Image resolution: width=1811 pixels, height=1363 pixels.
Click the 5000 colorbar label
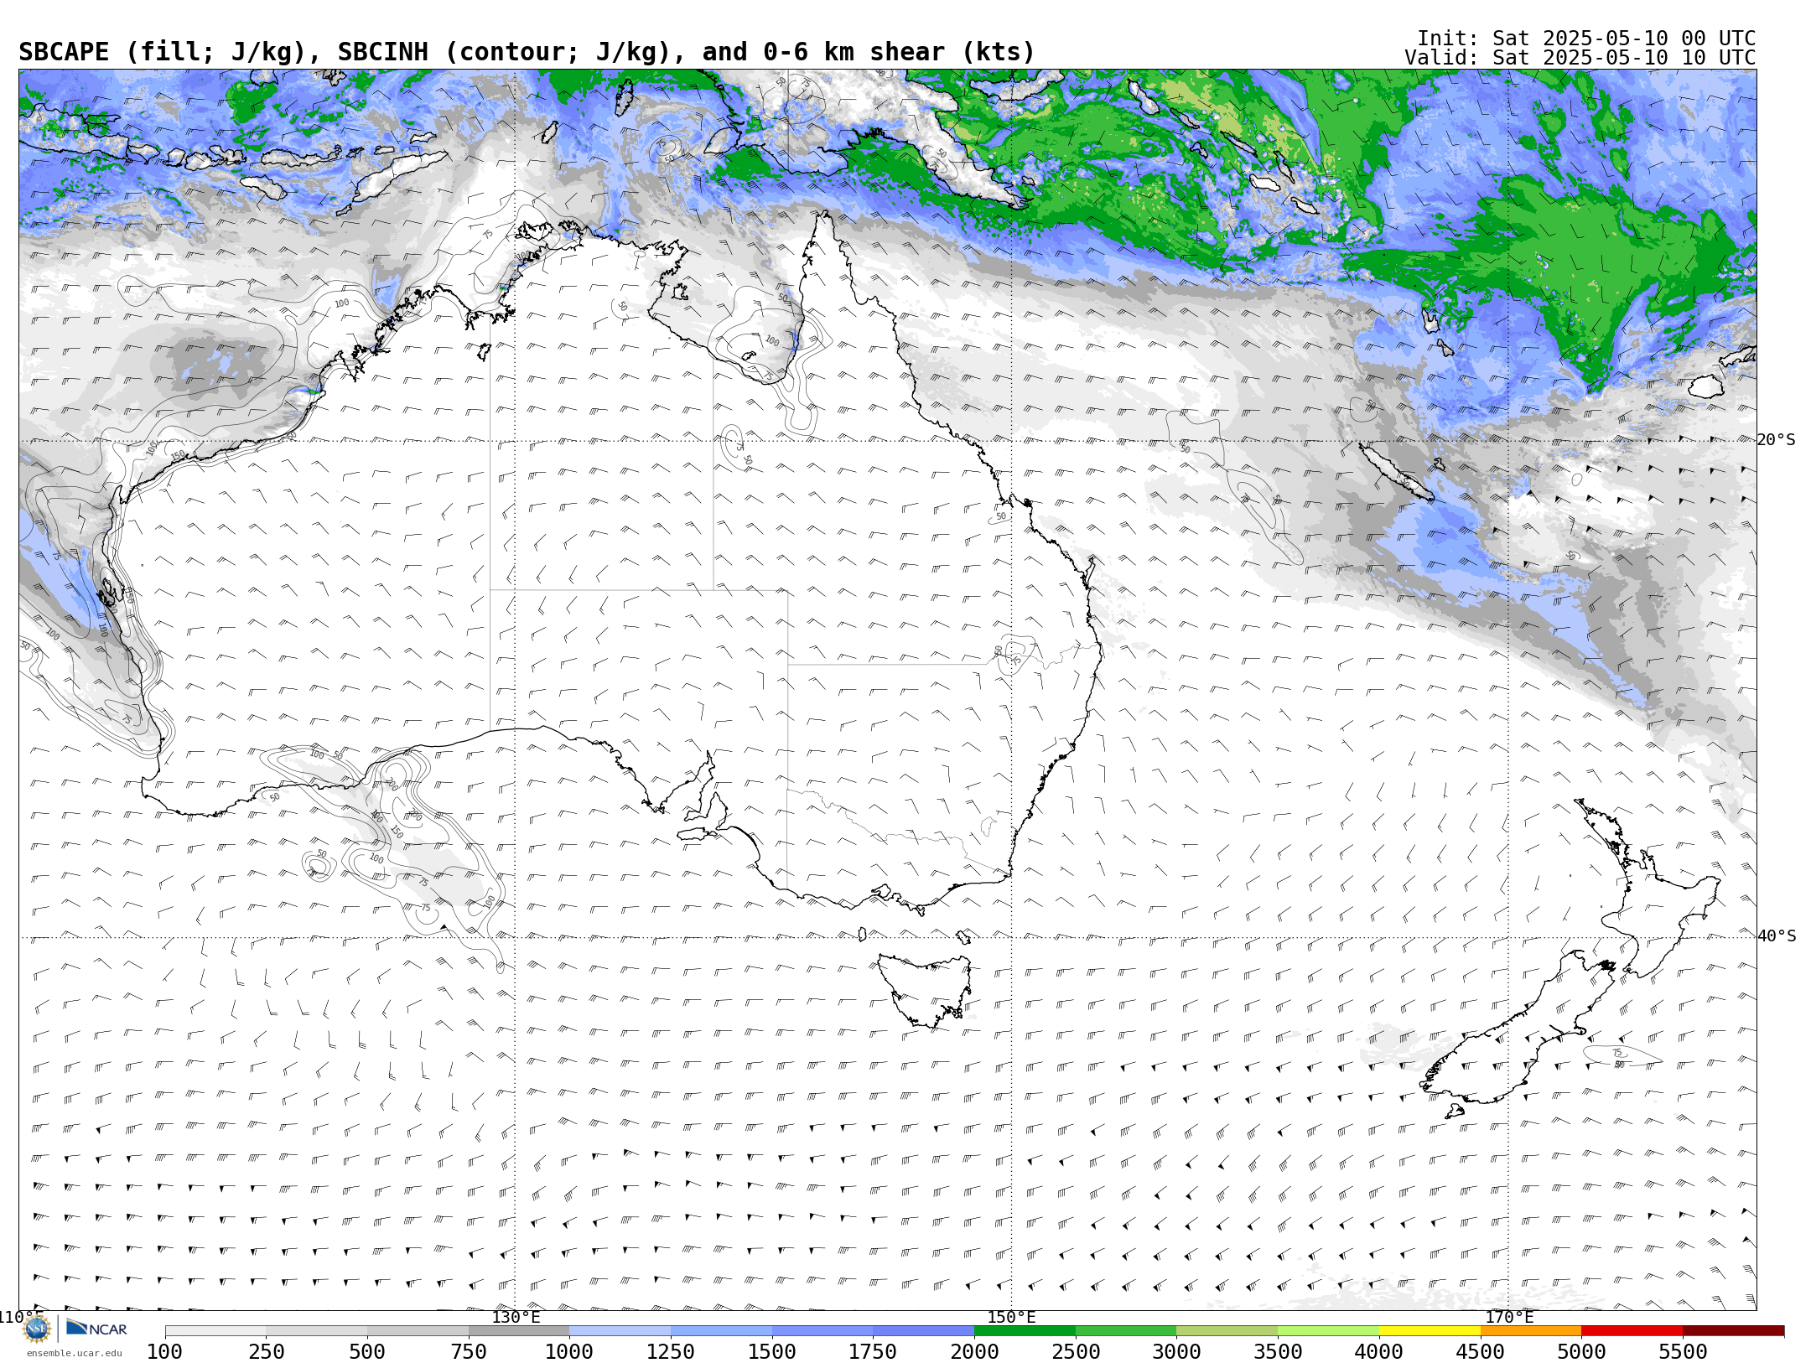pyautogui.click(x=1581, y=1351)
